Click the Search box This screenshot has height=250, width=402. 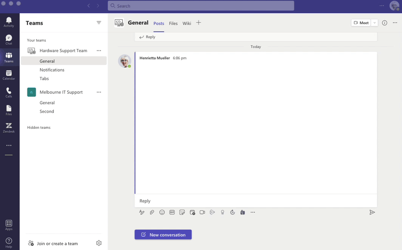tap(201, 6)
